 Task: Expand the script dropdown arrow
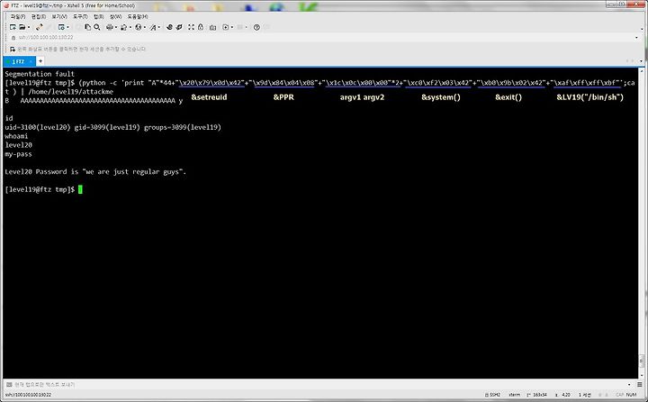(x=232, y=27)
